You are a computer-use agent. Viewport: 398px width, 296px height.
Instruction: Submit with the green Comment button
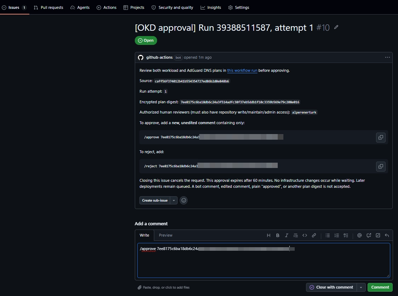click(380, 287)
